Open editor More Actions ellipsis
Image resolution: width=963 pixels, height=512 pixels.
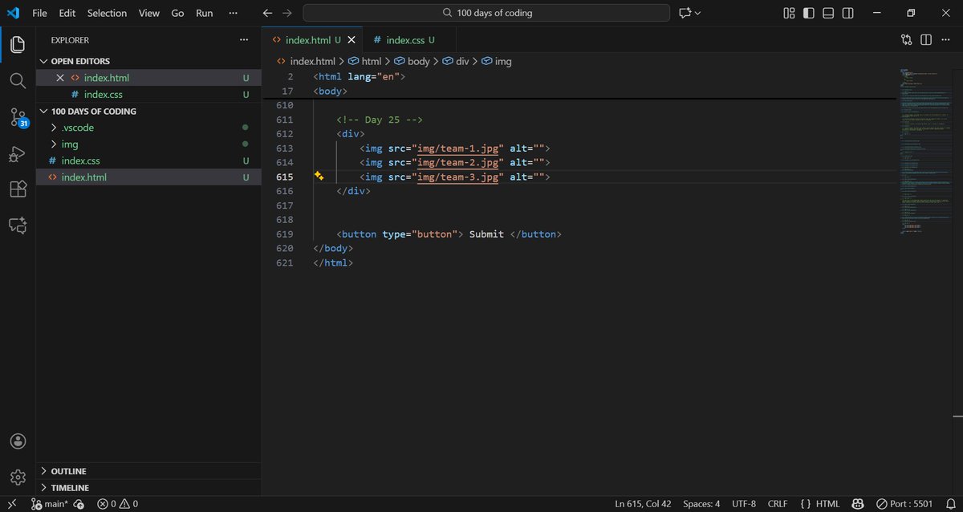tap(945, 39)
